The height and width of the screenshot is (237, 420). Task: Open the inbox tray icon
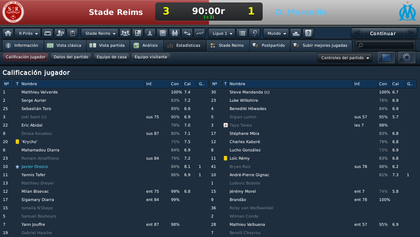(x=47, y=33)
